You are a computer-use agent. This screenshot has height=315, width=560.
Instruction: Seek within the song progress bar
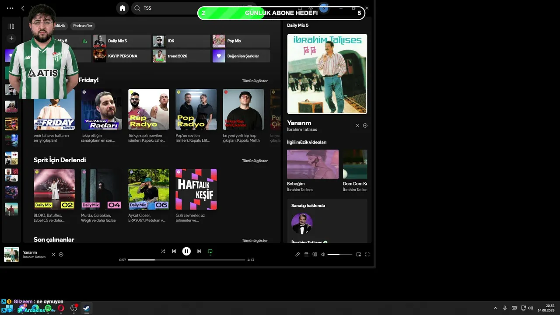[x=186, y=260]
